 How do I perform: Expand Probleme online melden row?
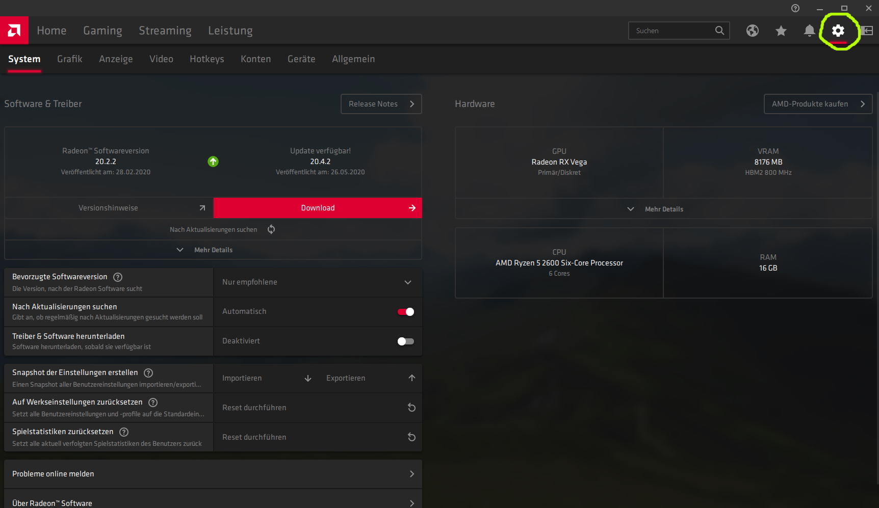(213, 474)
